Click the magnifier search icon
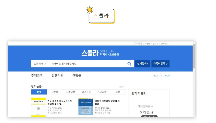216x123 pixels. [x=129, y=64]
